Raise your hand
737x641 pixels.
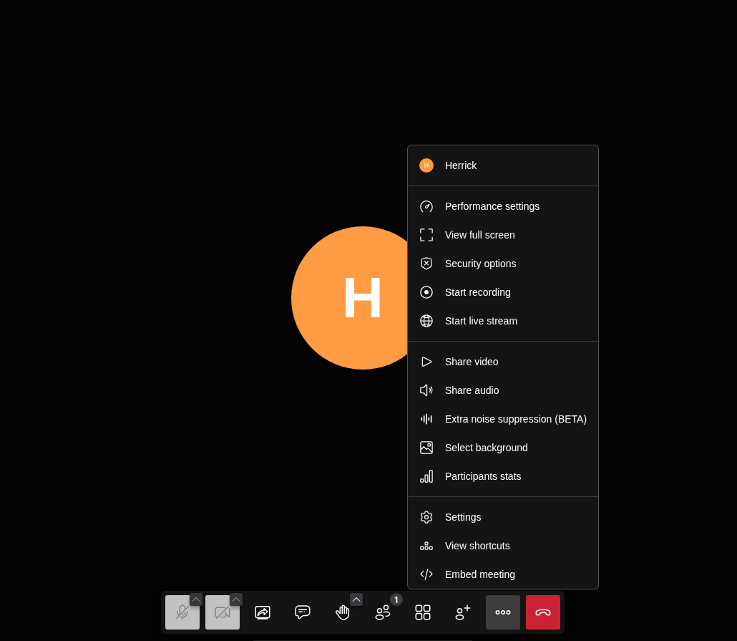pos(342,613)
